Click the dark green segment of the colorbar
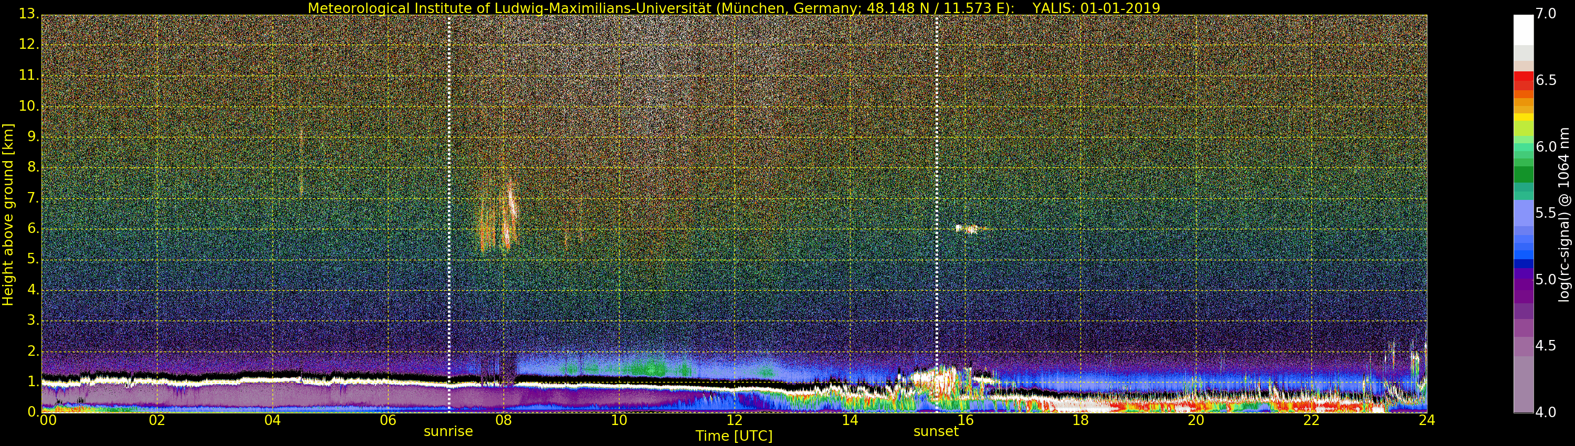This screenshot has width=1575, height=446. 1524,175
